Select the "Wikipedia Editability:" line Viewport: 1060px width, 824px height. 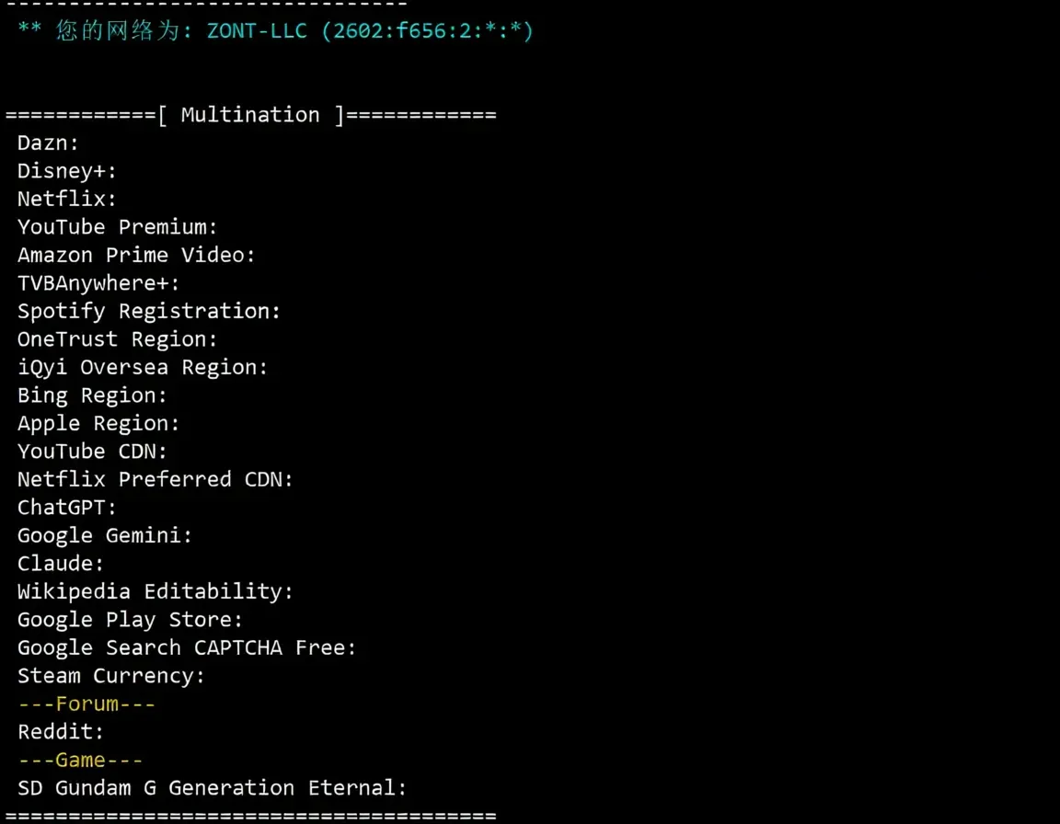click(156, 591)
